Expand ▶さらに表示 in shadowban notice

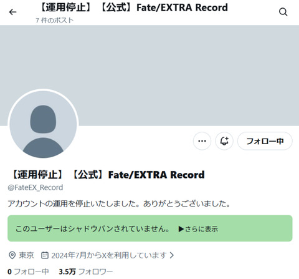pyautogui.click(x=198, y=228)
